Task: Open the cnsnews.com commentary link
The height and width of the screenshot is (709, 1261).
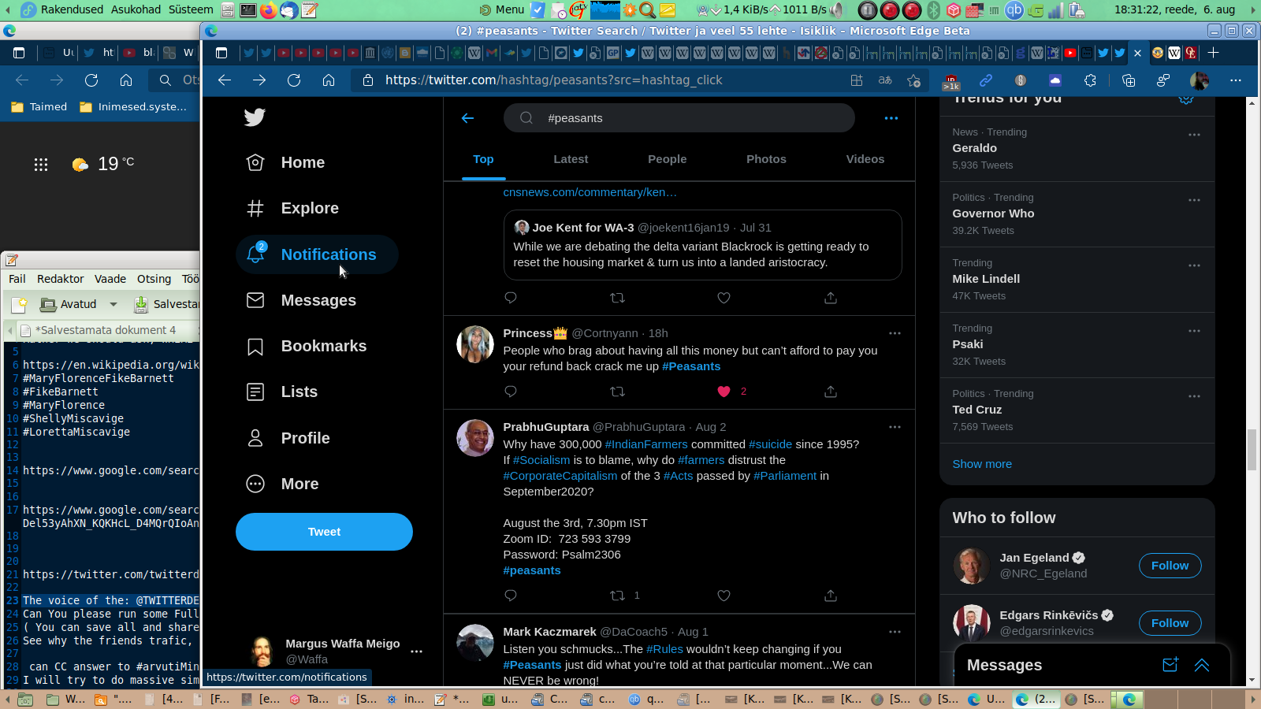Action: 590,192
